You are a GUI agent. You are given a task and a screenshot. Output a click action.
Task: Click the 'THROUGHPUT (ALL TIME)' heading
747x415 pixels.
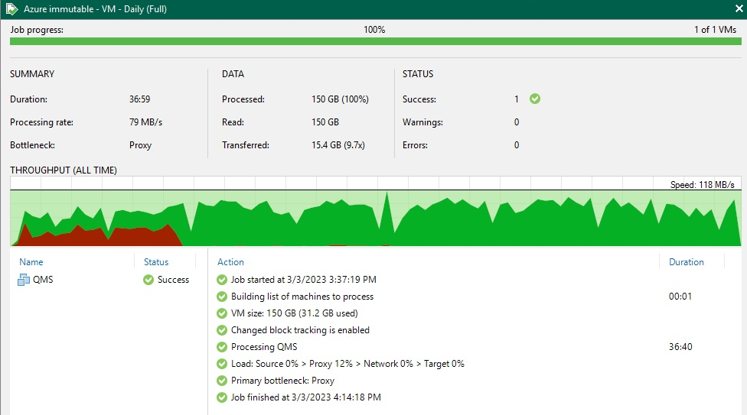point(64,170)
